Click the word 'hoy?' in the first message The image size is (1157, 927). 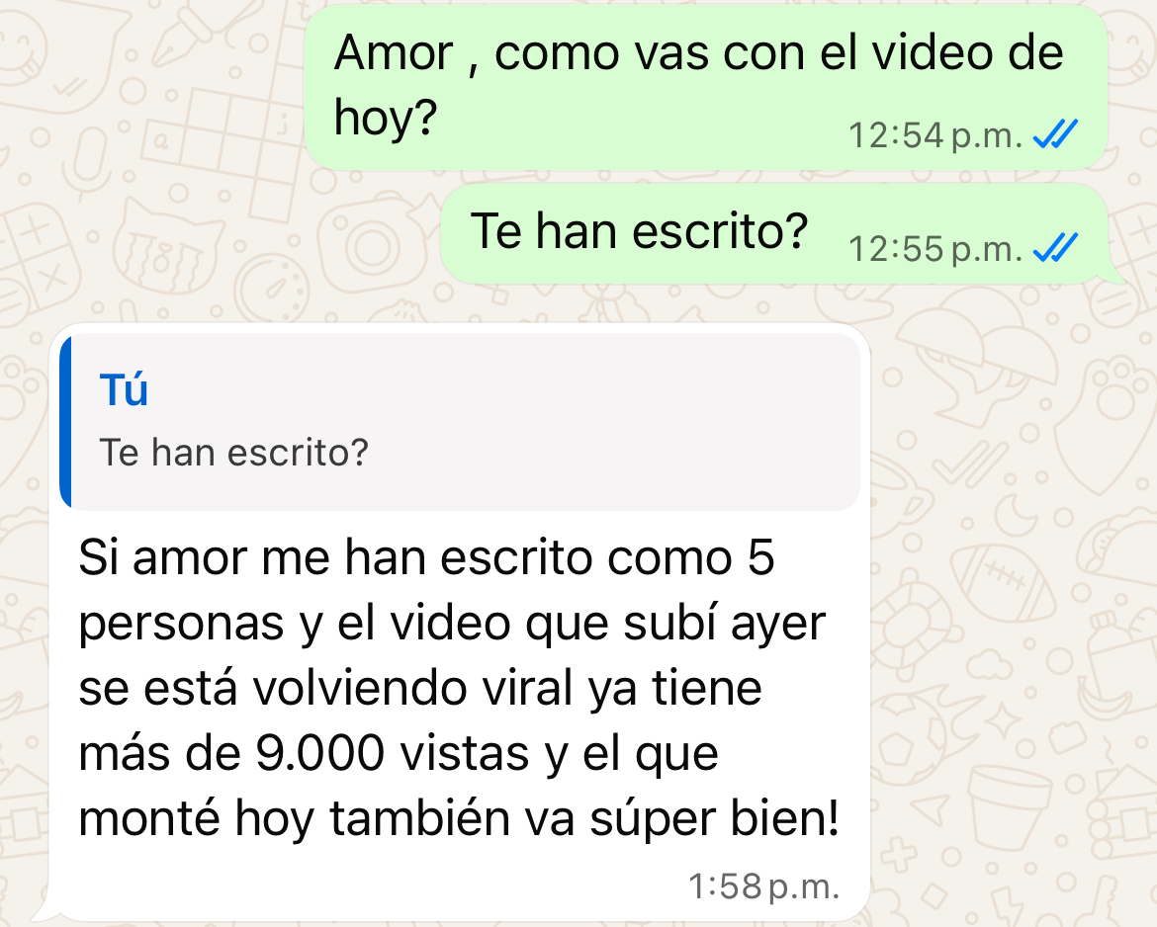386,118
